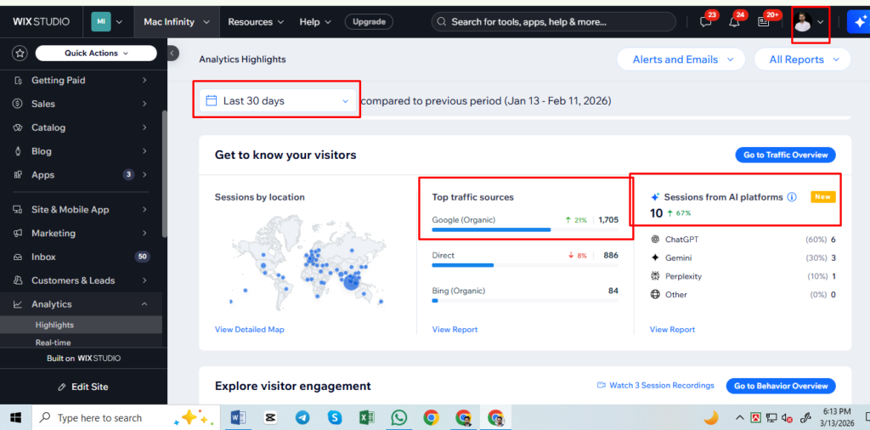Open the chat messages icon with 23 badge
This screenshot has width=870, height=430.
coord(706,22)
